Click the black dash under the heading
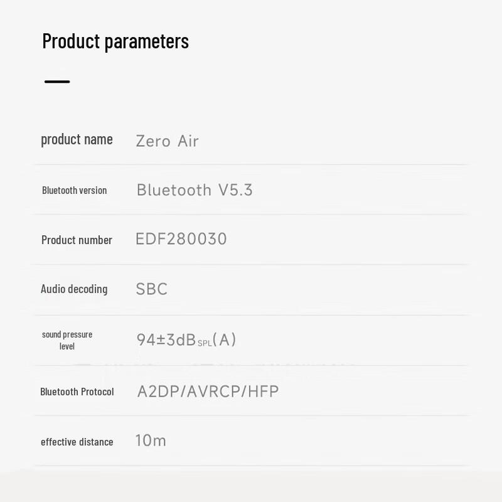Screen dimensions: 502x502 [x=57, y=82]
